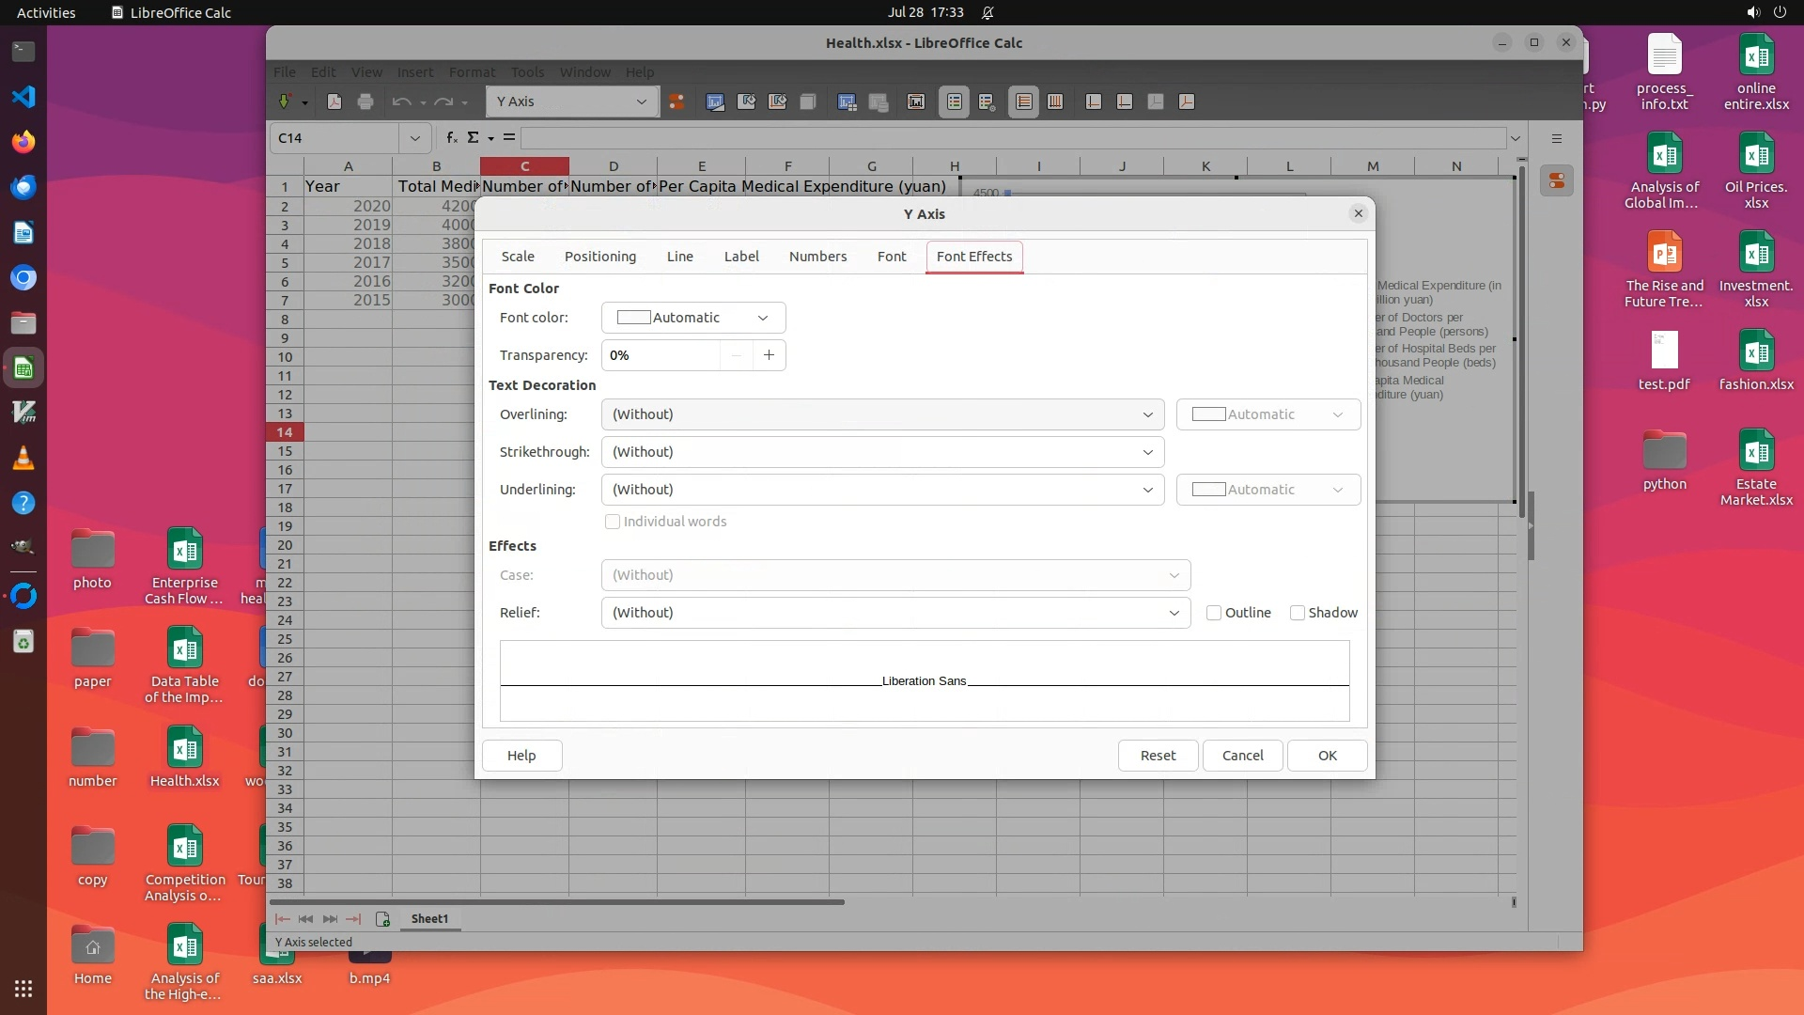Open the Terminal dock icon

(x=23, y=51)
